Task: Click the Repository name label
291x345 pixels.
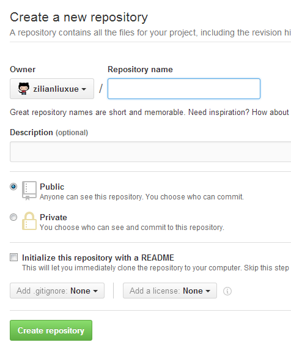Action: 140,70
